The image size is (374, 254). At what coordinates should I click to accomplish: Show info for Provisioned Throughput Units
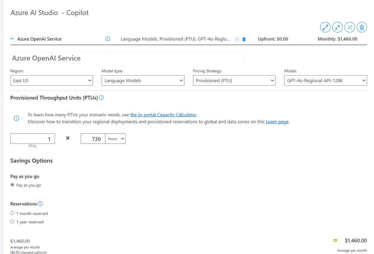pyautogui.click(x=101, y=98)
